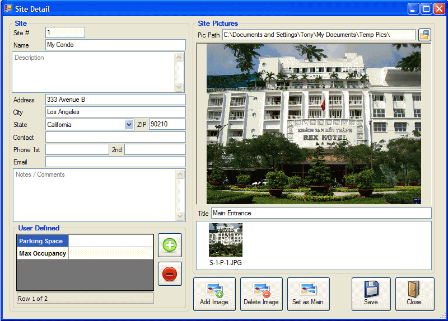Viewport: 448px width, 321px height.
Task: Click the S-1-P-1.JPG file name label
Action: [226, 263]
